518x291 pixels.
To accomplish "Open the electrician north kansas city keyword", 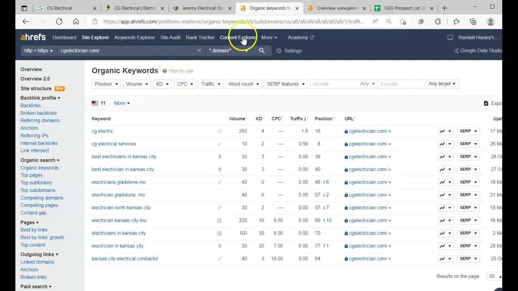I will 121,208.
